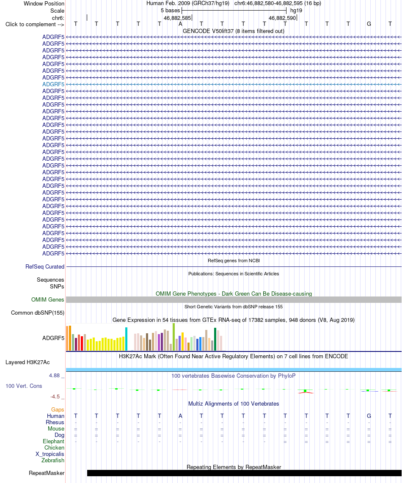Click the Chicken alignment row label

[54, 447]
